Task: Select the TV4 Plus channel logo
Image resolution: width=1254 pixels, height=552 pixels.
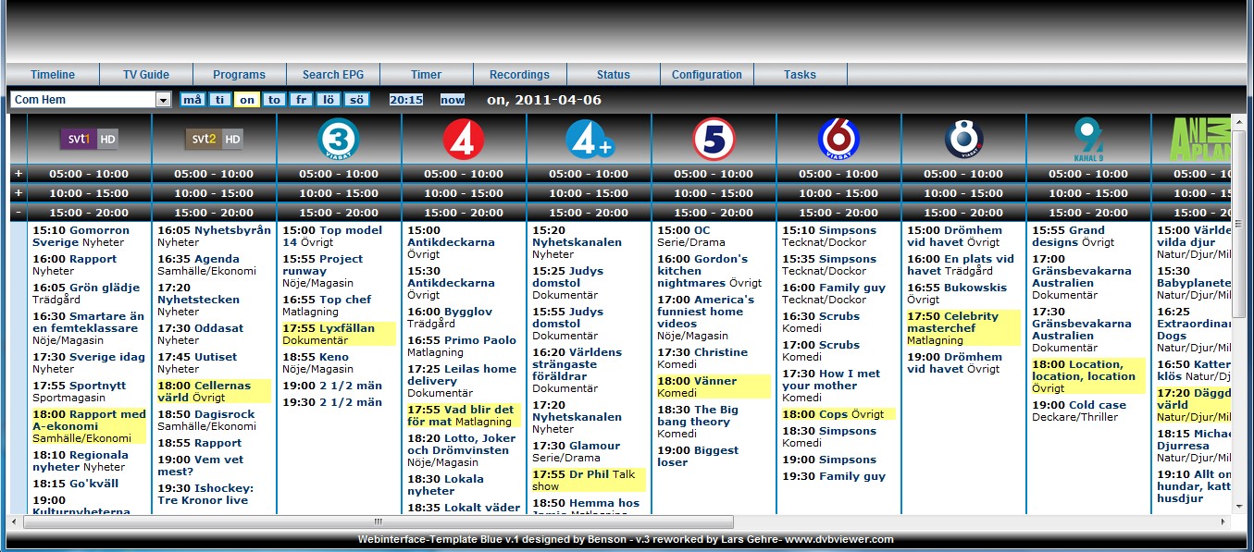Action: pos(590,140)
